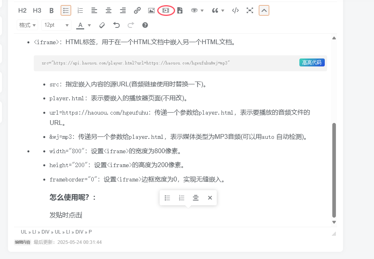The width and height of the screenshot is (374, 259).
Task: Close the floating quick toolbar
Action: pos(210,198)
